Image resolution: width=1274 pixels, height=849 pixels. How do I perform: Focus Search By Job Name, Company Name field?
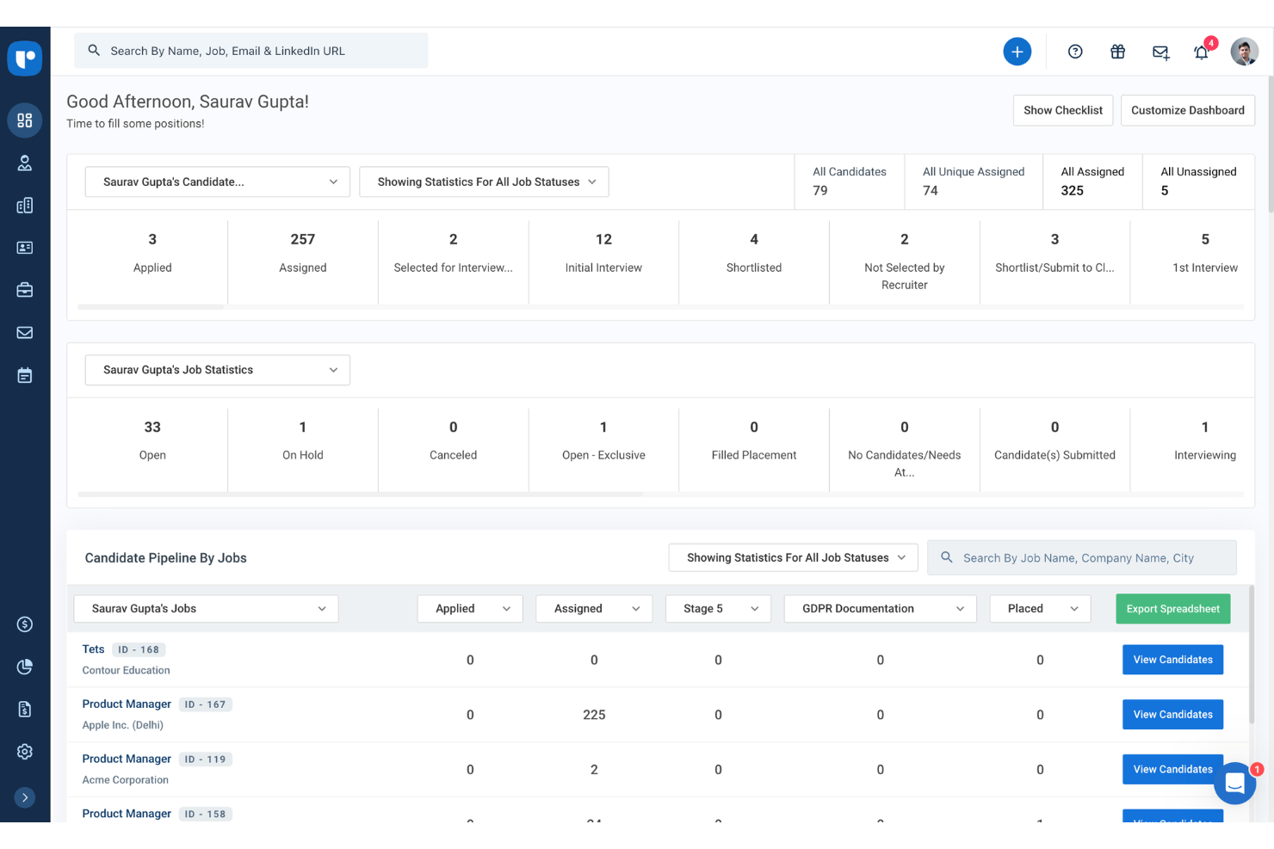pyautogui.click(x=1081, y=557)
